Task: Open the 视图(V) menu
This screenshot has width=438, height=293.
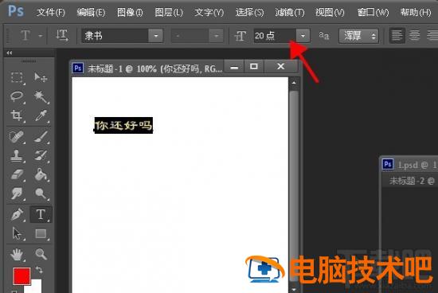Action: [330, 13]
